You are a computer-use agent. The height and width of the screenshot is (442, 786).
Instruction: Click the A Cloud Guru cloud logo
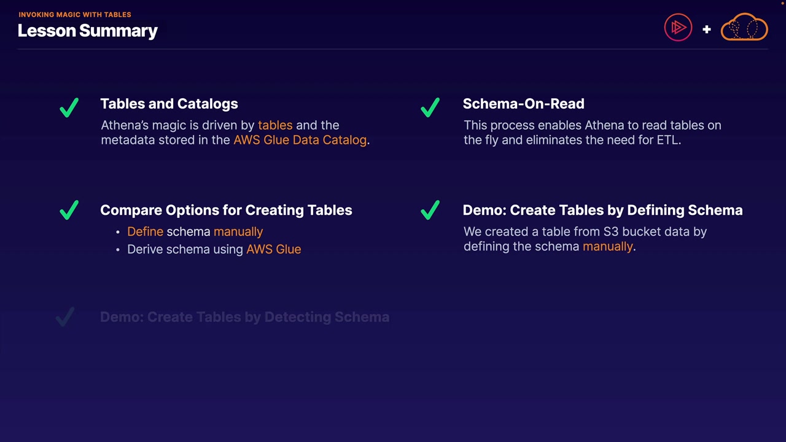[x=744, y=28]
